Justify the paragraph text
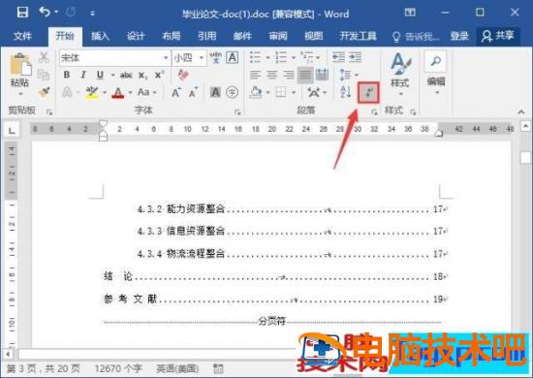Screen dimensions: 533x378 (x=305, y=76)
